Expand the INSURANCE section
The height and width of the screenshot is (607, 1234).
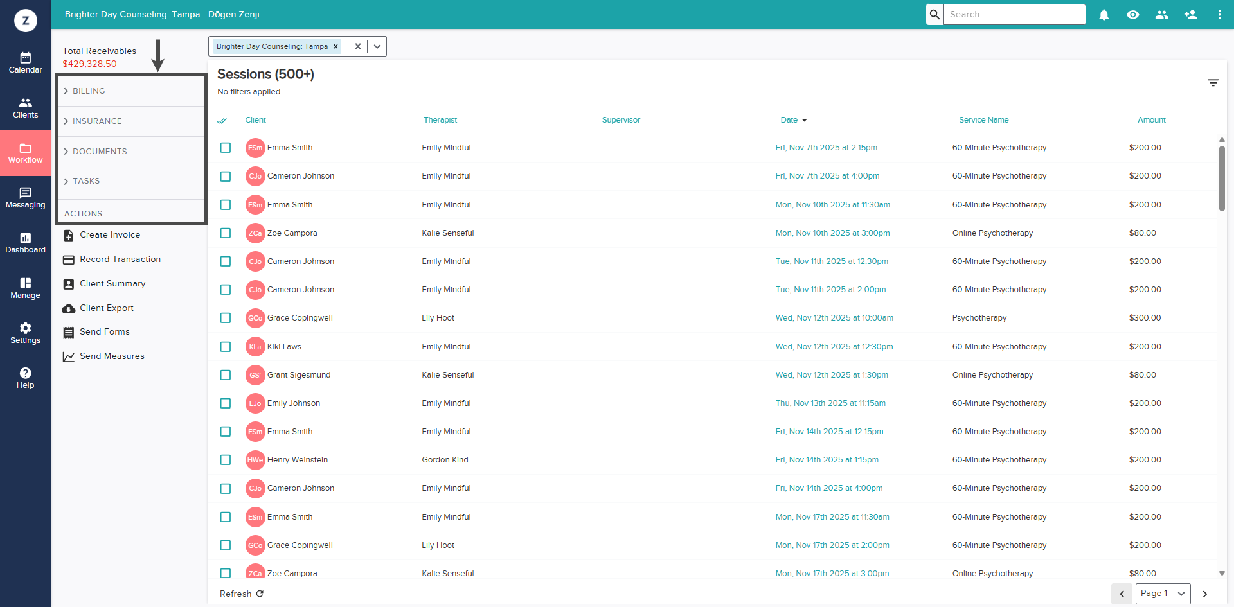pos(131,121)
